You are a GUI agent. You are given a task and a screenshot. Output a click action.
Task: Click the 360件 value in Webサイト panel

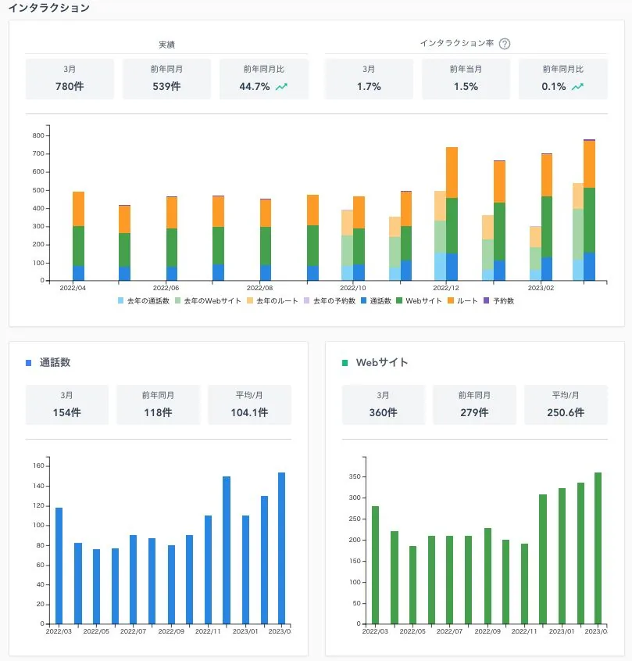[x=383, y=412]
